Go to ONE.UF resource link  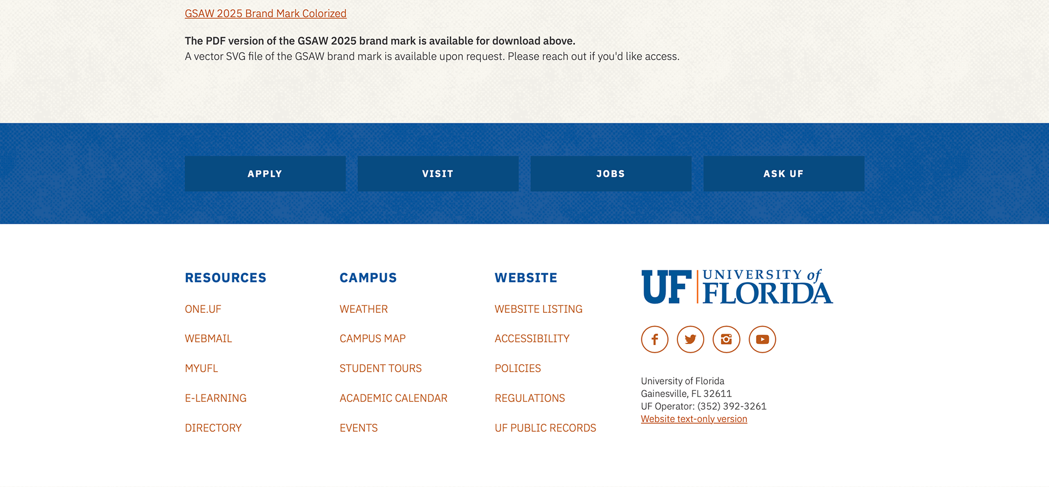click(203, 309)
